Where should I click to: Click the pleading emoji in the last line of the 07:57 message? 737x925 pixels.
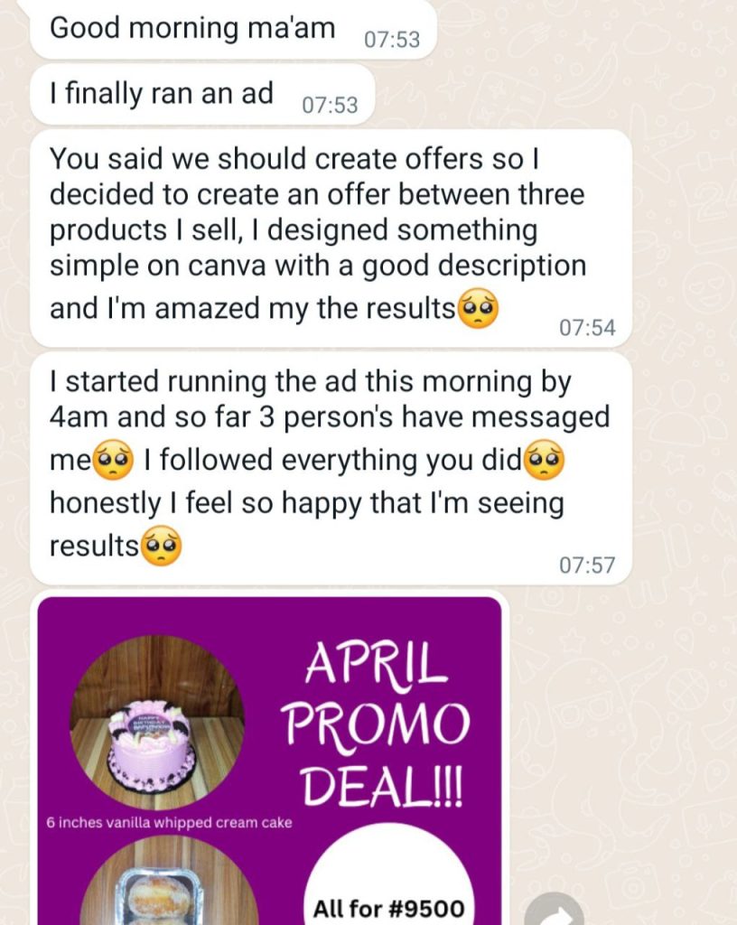pos(162,546)
